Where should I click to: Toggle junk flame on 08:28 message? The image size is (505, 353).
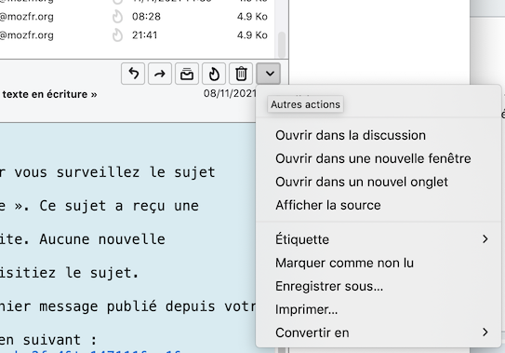pyautogui.click(x=117, y=17)
